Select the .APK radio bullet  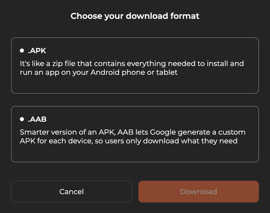point(22,51)
